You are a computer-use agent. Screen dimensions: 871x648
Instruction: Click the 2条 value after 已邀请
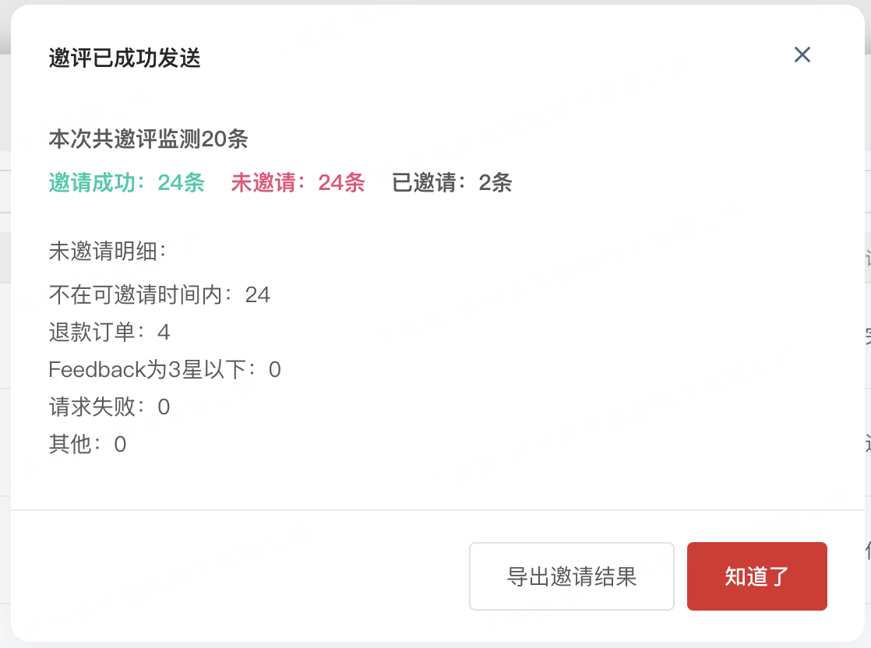coord(495,183)
